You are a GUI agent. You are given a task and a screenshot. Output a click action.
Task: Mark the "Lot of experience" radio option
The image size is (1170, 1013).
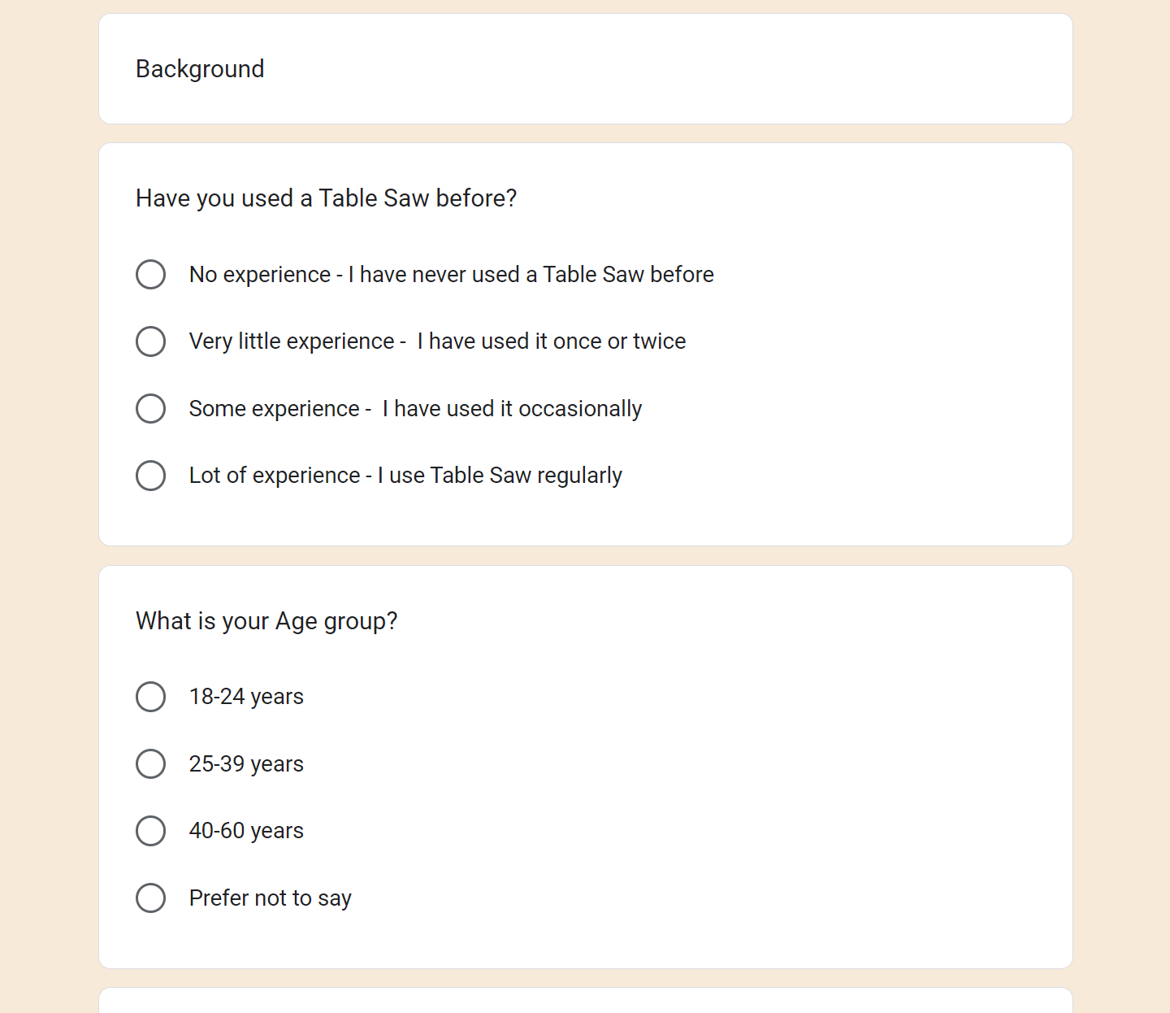(x=150, y=476)
